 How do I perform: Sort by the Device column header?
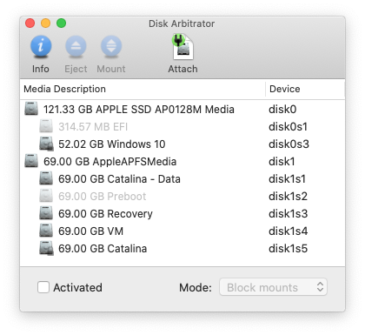pos(305,89)
